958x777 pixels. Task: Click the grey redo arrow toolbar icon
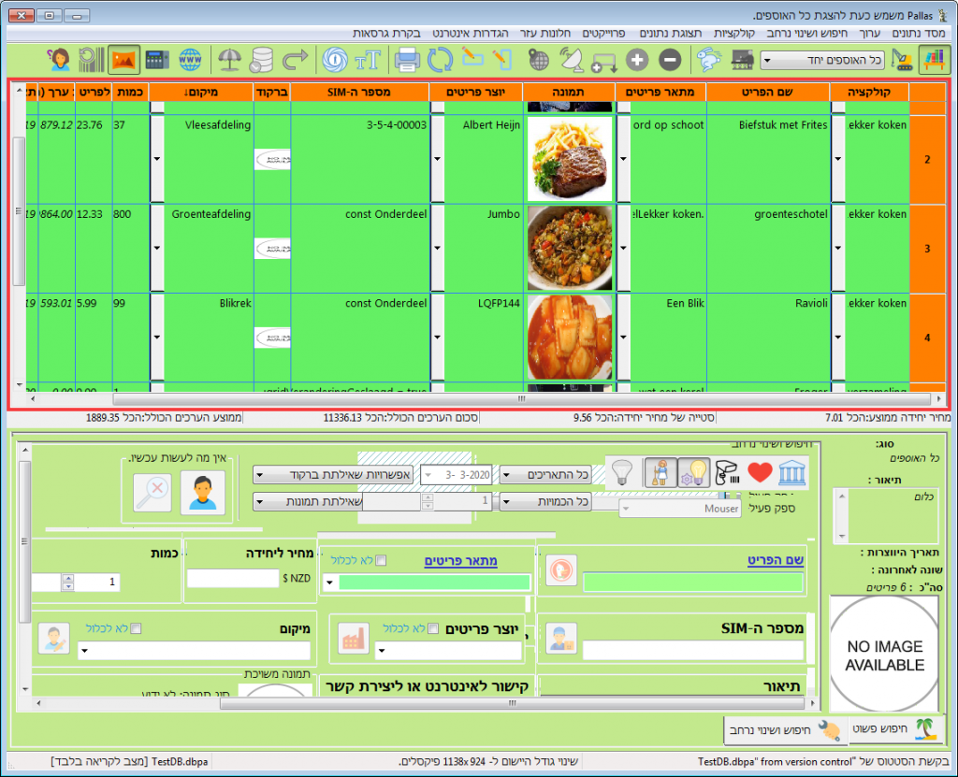coord(295,60)
